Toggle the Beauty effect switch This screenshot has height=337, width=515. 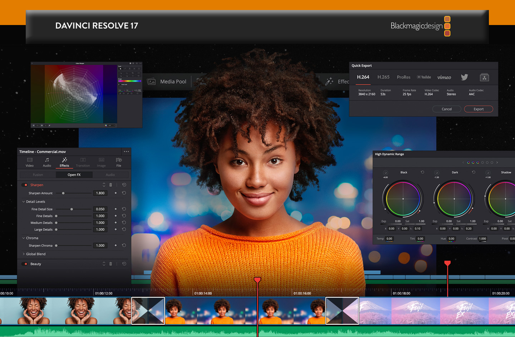pyautogui.click(x=25, y=264)
